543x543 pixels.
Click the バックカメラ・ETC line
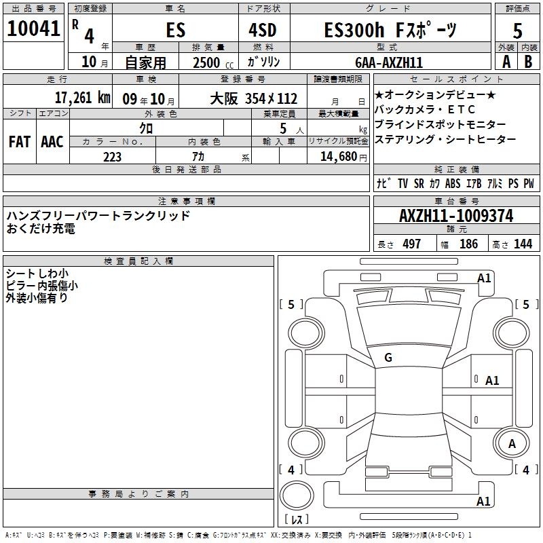click(x=425, y=109)
